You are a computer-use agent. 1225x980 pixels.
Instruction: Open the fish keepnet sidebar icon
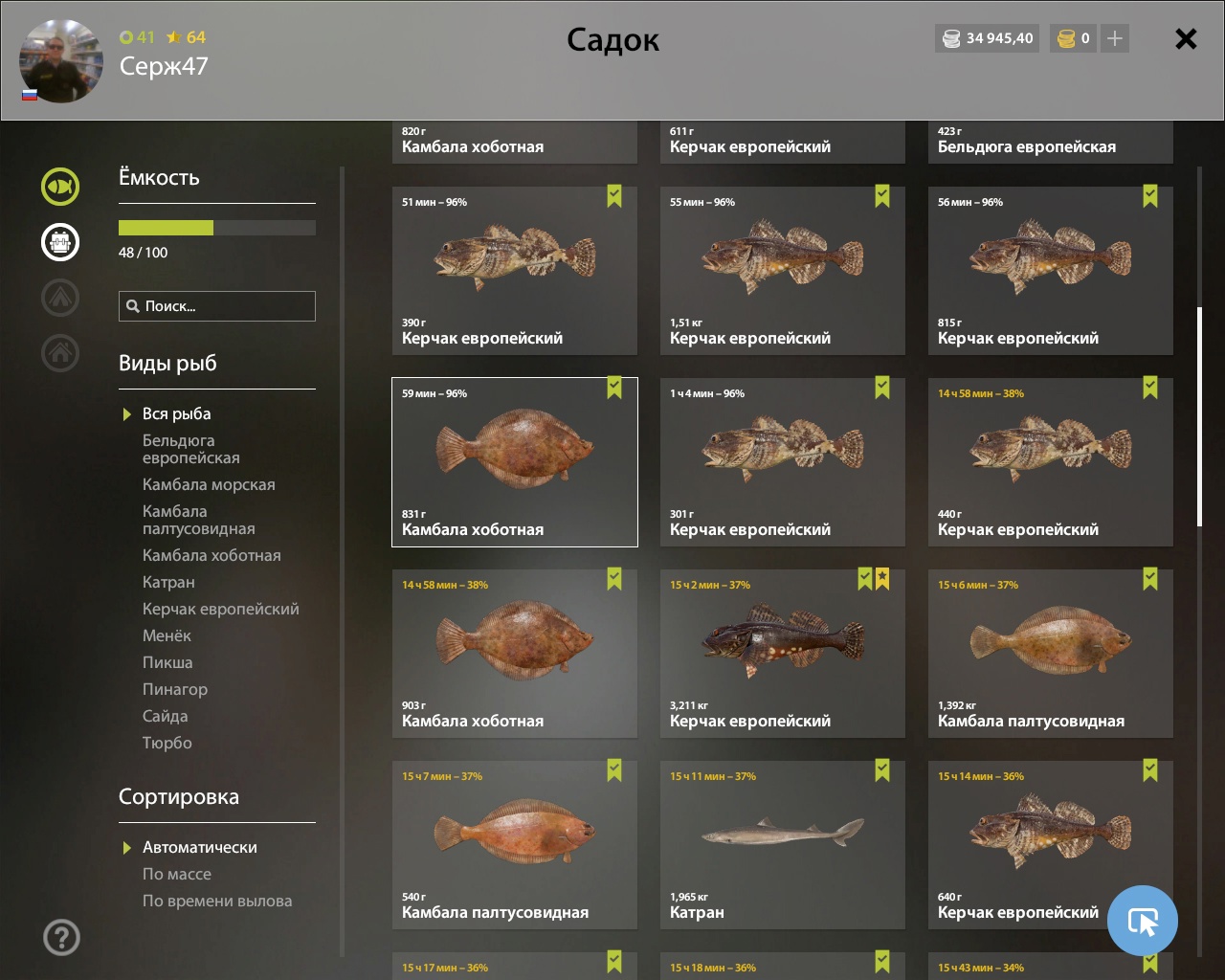pyautogui.click(x=60, y=186)
